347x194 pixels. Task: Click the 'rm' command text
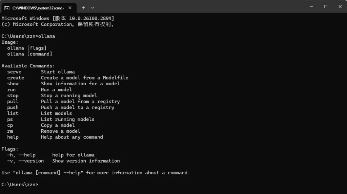pyautogui.click(x=10, y=131)
